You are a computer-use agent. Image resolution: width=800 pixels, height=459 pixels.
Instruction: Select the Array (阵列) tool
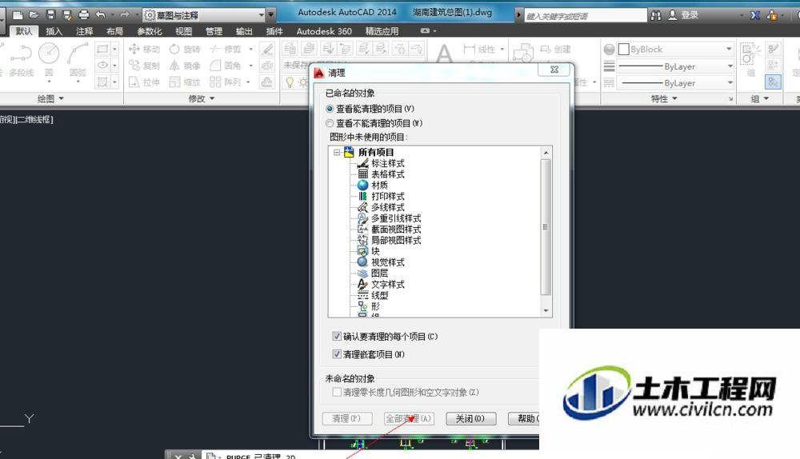[x=225, y=82]
